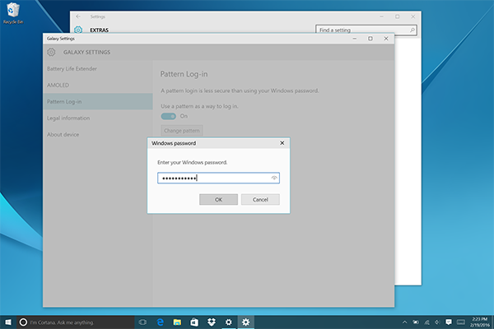Select Pattern Log-in in the sidebar

98,101
